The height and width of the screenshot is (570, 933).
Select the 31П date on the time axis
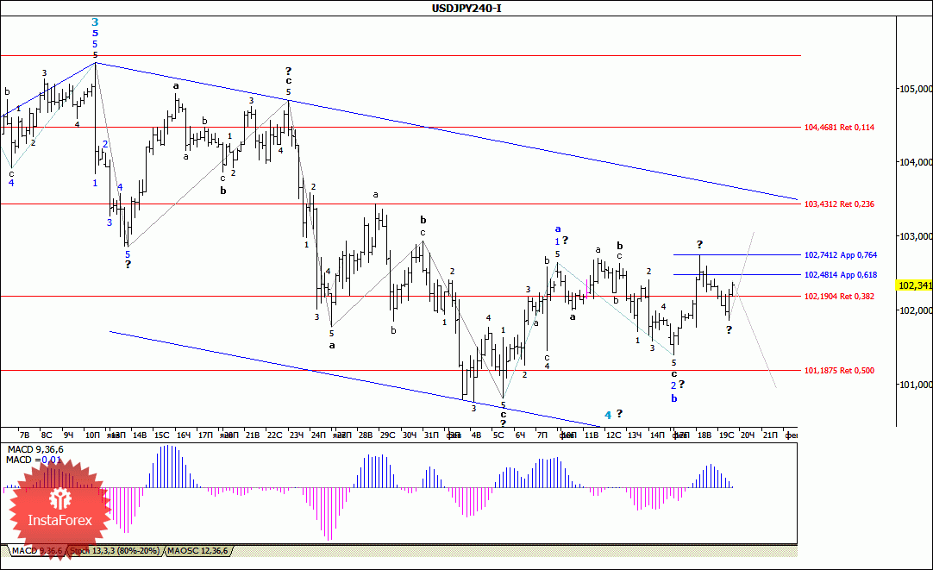click(x=431, y=435)
